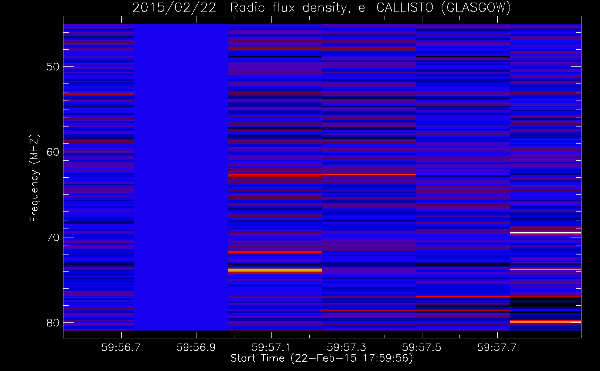Click the '59:56.9' time tick label
The height and width of the screenshot is (371, 600).
[x=196, y=348]
